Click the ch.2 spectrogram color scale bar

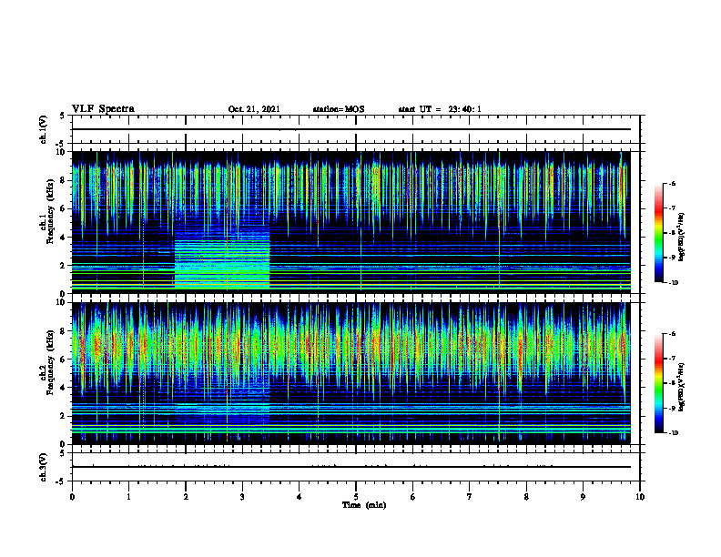[658, 383]
